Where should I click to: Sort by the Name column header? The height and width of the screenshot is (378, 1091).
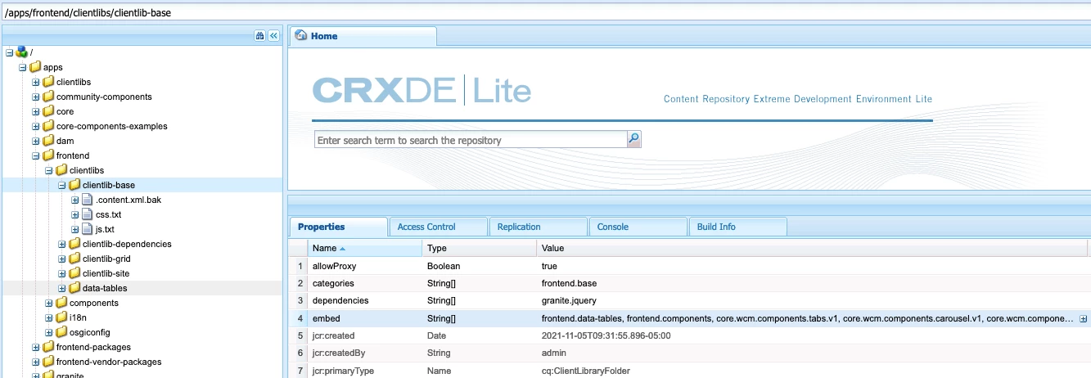365,248
